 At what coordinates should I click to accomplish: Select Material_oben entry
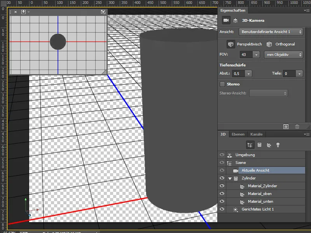[261, 193]
